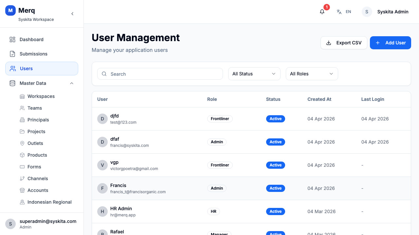Collapse the Master Data section chevron
419x235 pixels.
click(72, 83)
